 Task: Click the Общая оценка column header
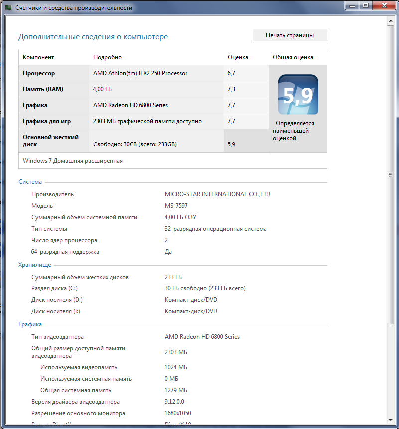pos(293,57)
